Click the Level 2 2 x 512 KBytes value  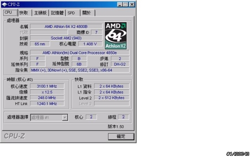pyautogui.click(x=111, y=98)
